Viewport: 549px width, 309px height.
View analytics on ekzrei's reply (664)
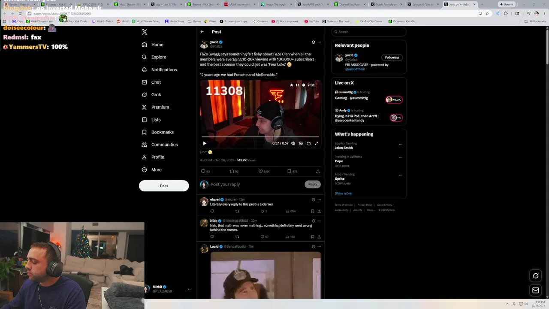pos(290,211)
